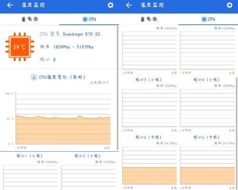Click the 核心3 (小核) graph
This screenshot has height=190, width=238.
(149, 108)
